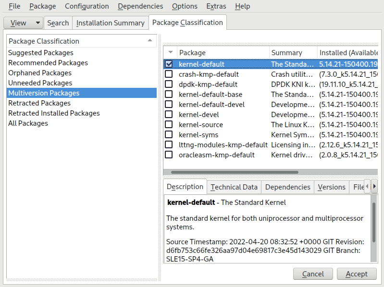This screenshot has height=287, width=384.
Task: Sort by the Summary column header
Action: [x=287, y=52]
